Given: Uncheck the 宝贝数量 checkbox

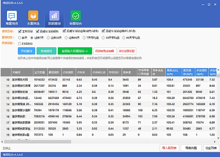Looking at the screenshot, I should (20, 31).
